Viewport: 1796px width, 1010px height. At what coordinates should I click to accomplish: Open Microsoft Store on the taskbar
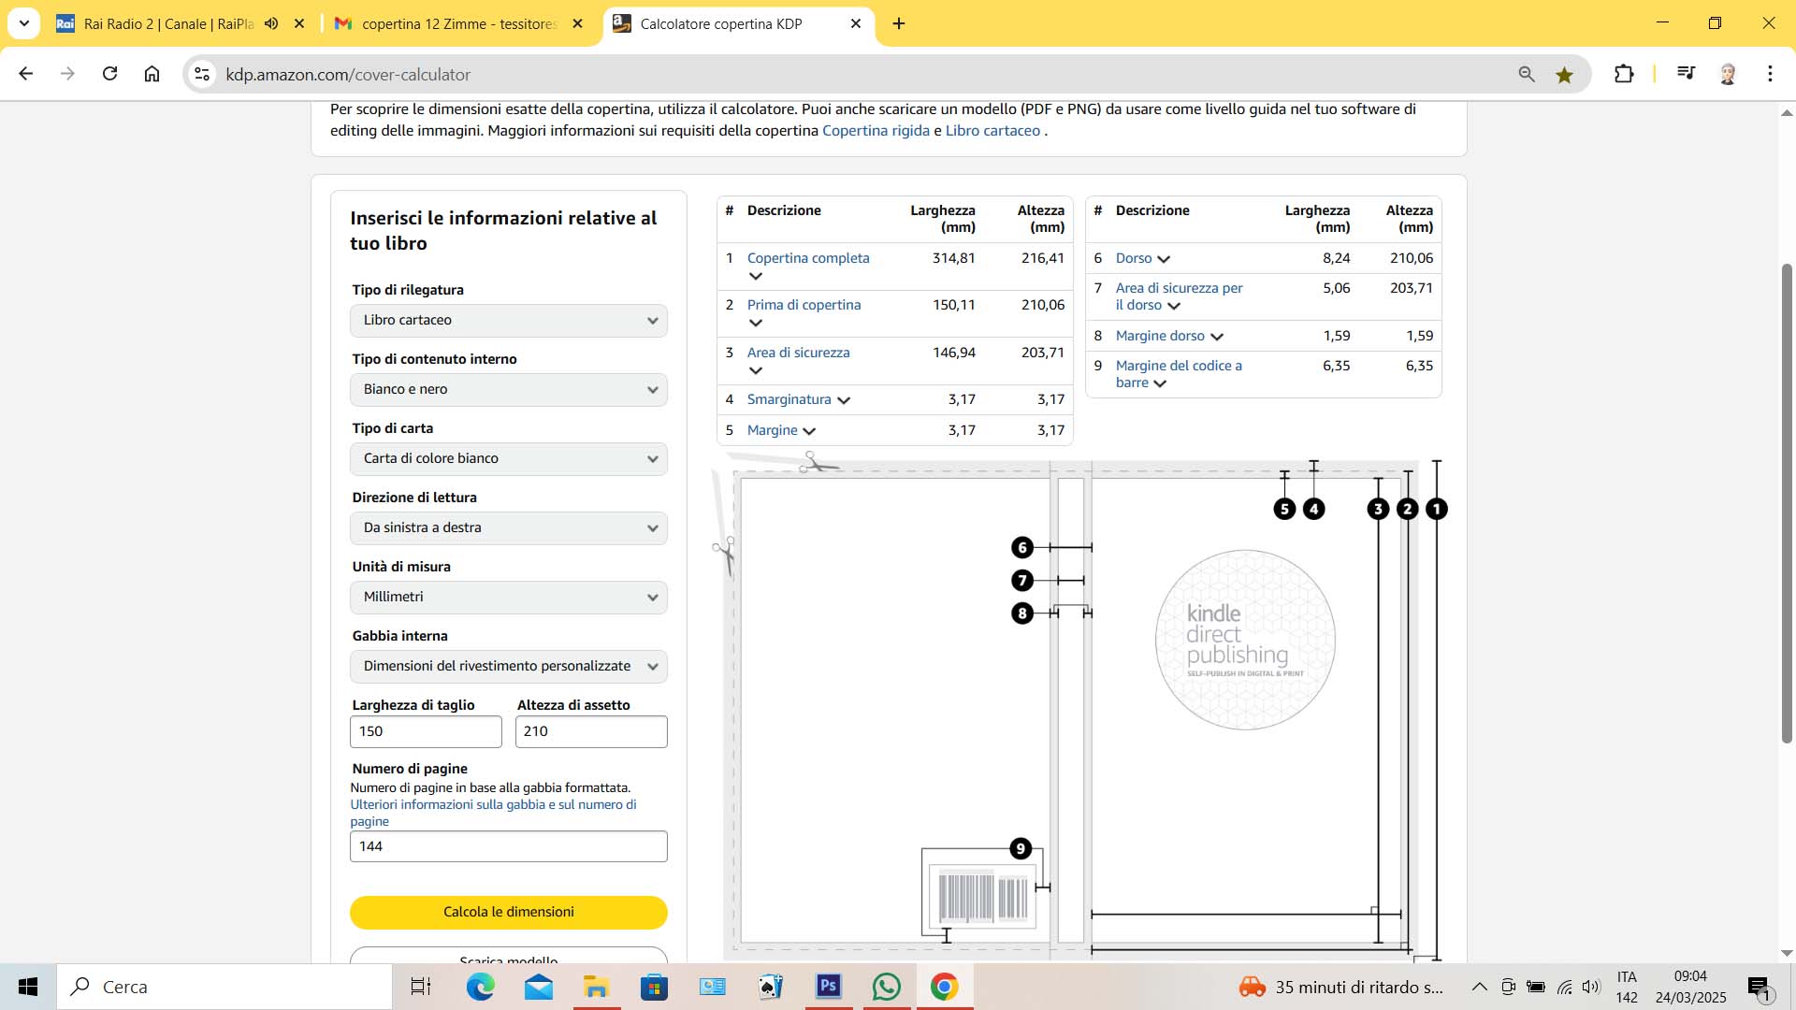pos(654,987)
